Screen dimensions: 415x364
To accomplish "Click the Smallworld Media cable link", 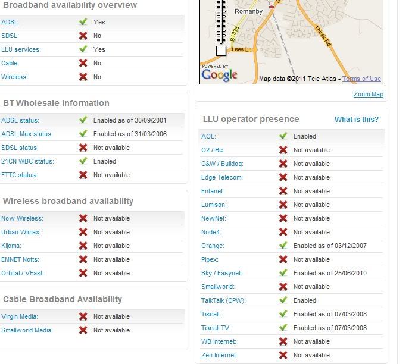I will (27, 330).
